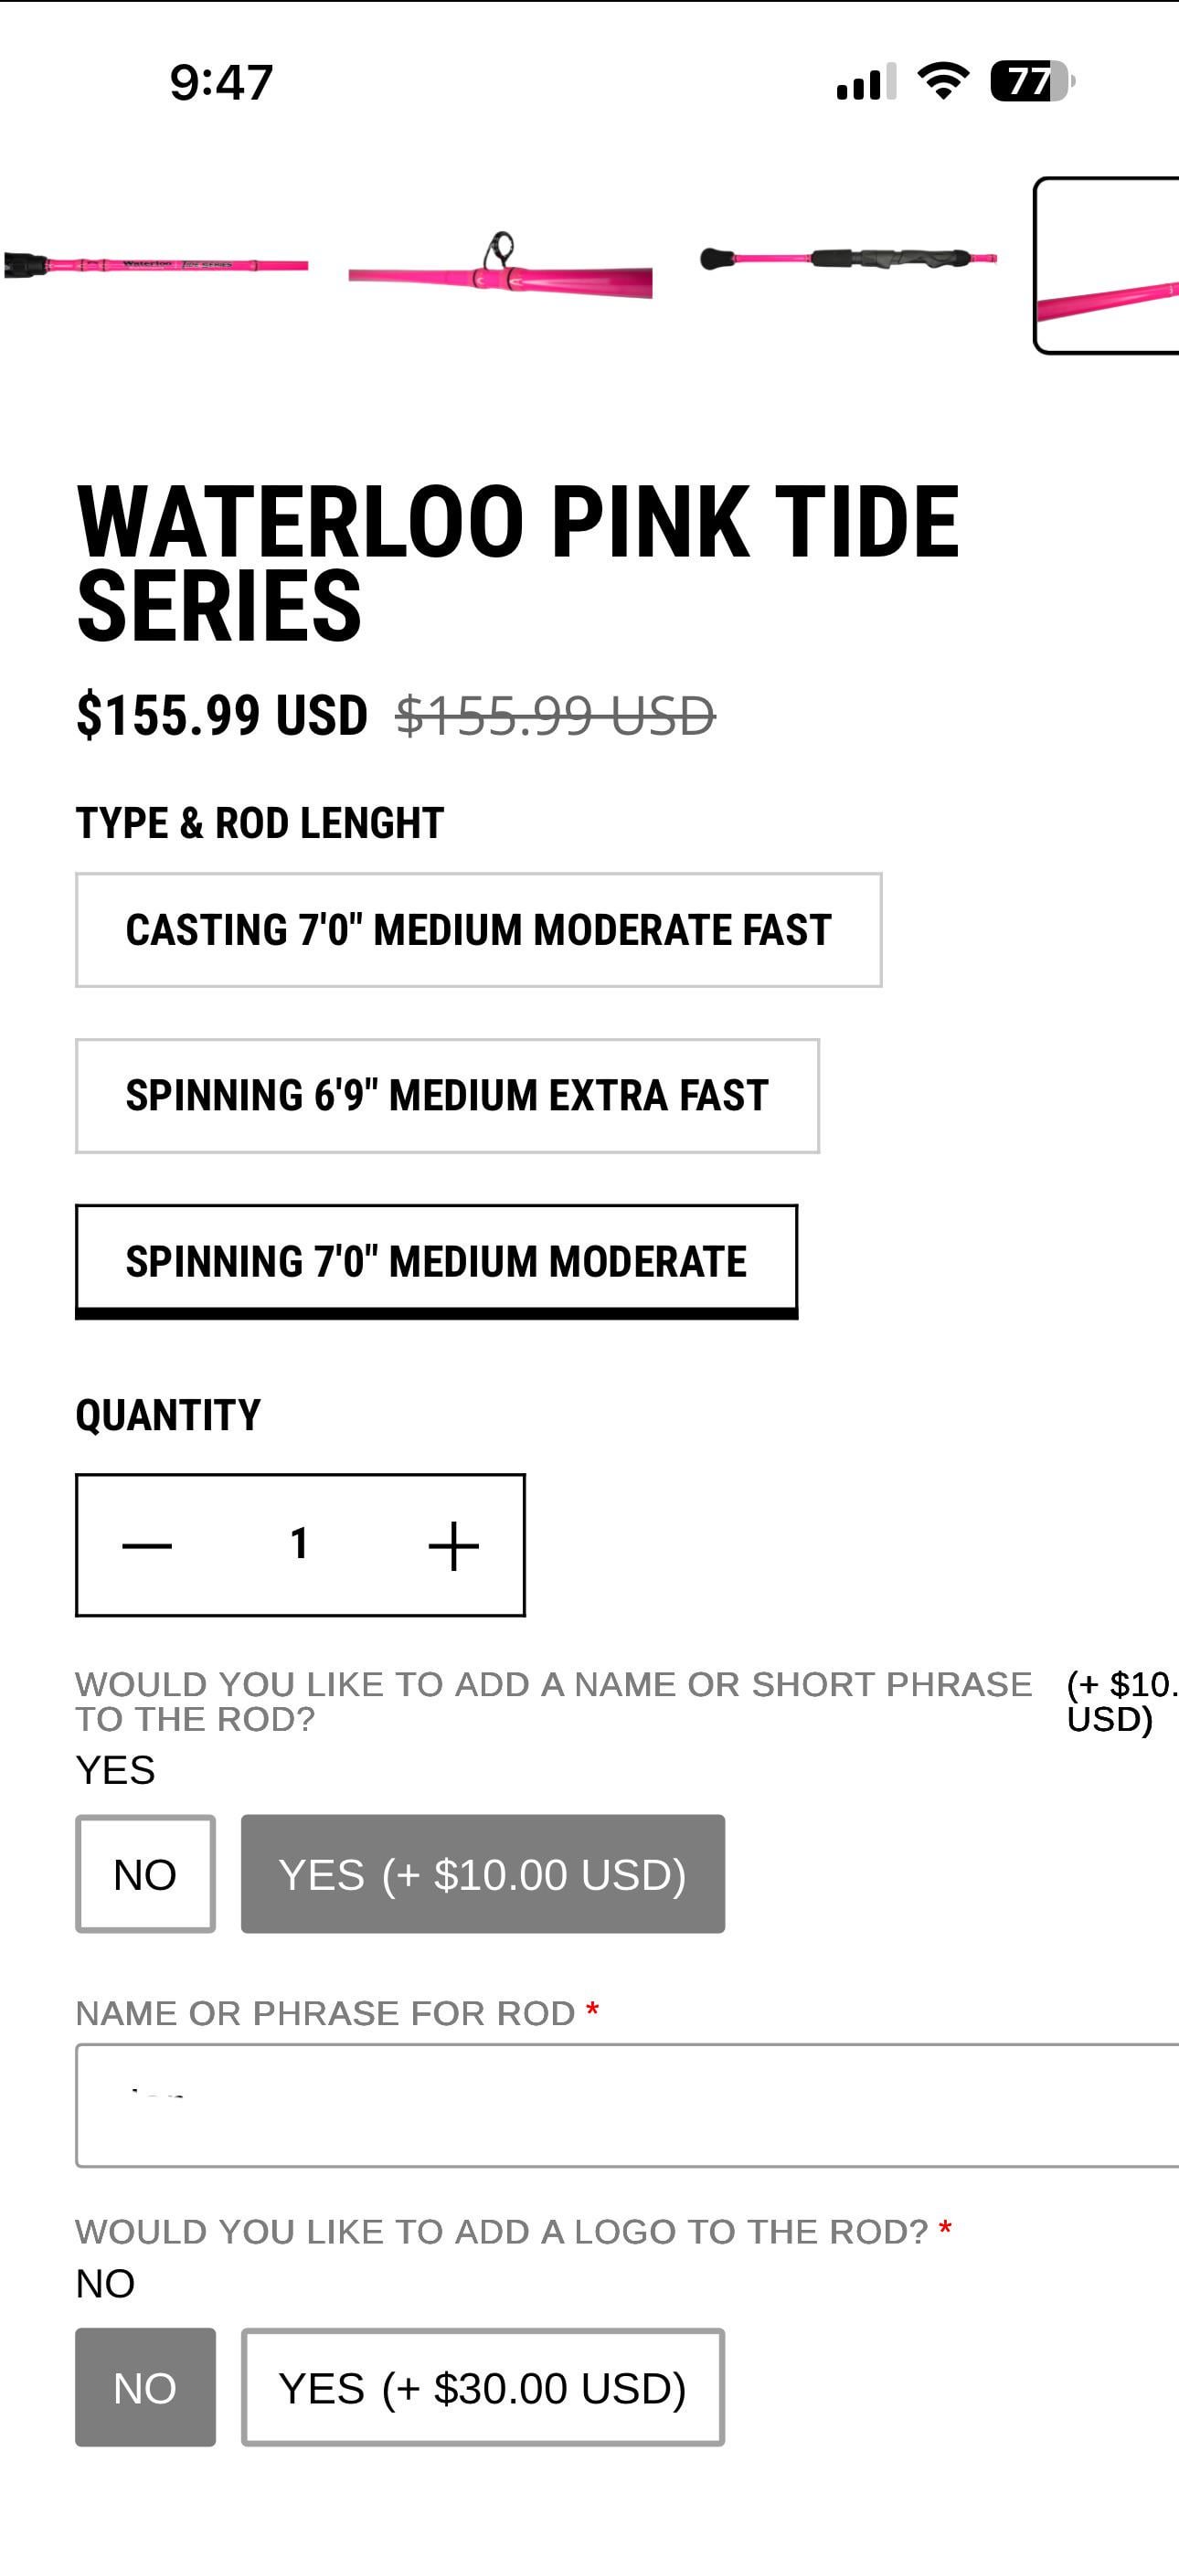Select Casting 7'0" Medium Moderate Fast
This screenshot has height=2557, width=1179.
(x=478, y=930)
